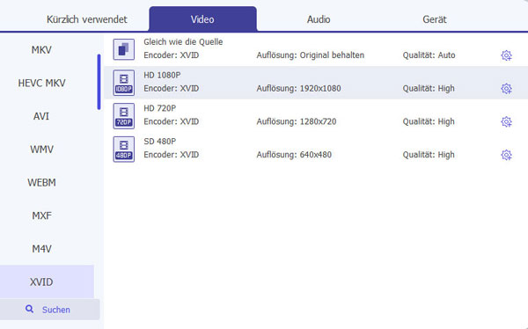Select AVI format in sidebar

41,116
